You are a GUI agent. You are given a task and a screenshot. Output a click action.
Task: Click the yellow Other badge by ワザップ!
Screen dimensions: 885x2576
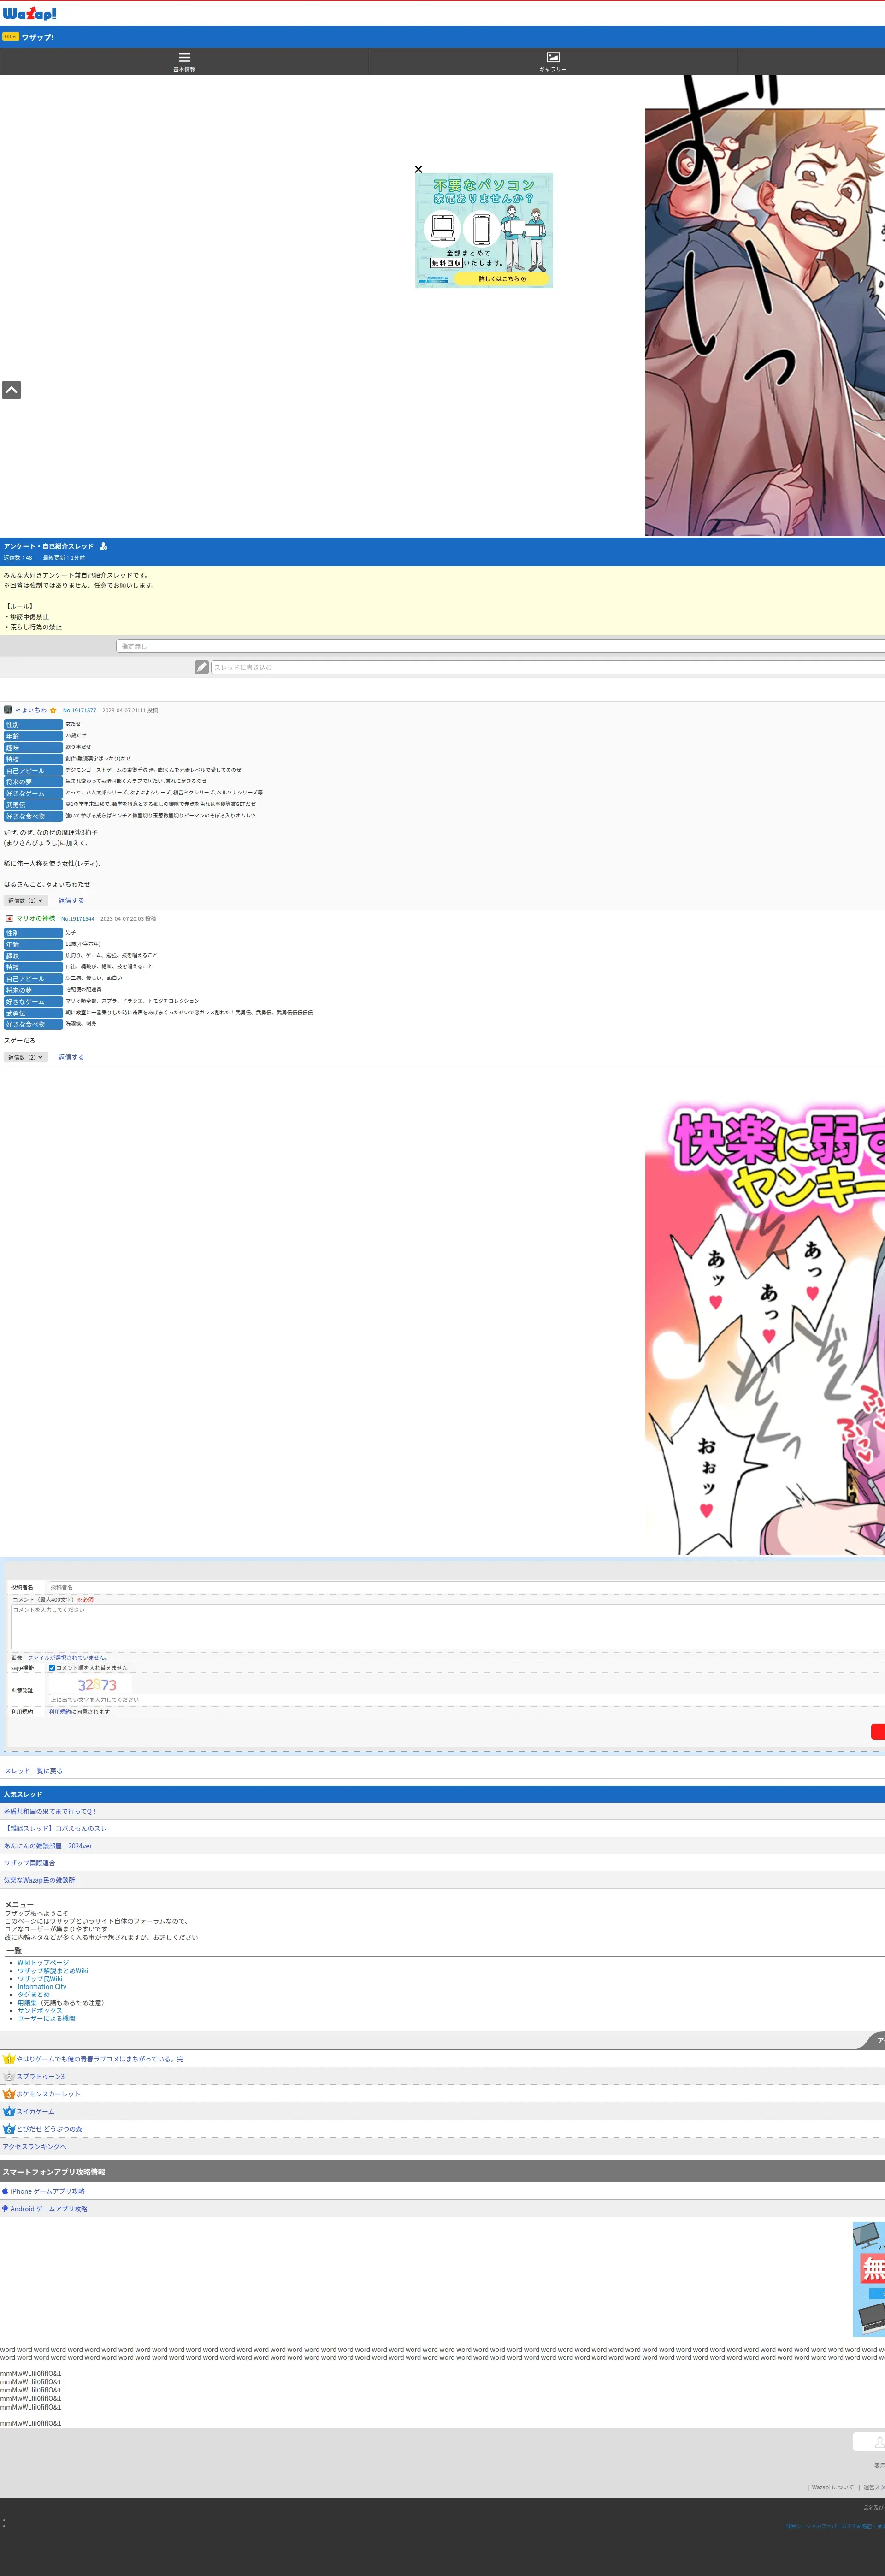11,36
